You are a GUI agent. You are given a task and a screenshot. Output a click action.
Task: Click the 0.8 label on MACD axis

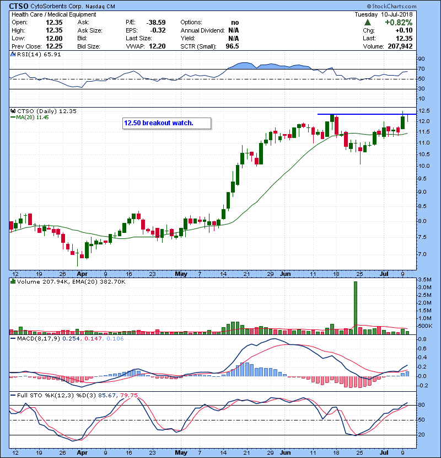coord(422,339)
